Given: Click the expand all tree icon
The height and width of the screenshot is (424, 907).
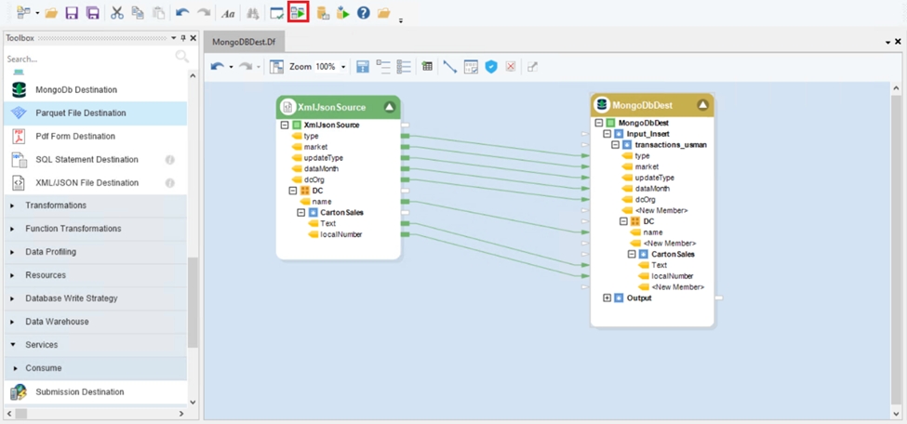Looking at the screenshot, I should coord(404,67).
